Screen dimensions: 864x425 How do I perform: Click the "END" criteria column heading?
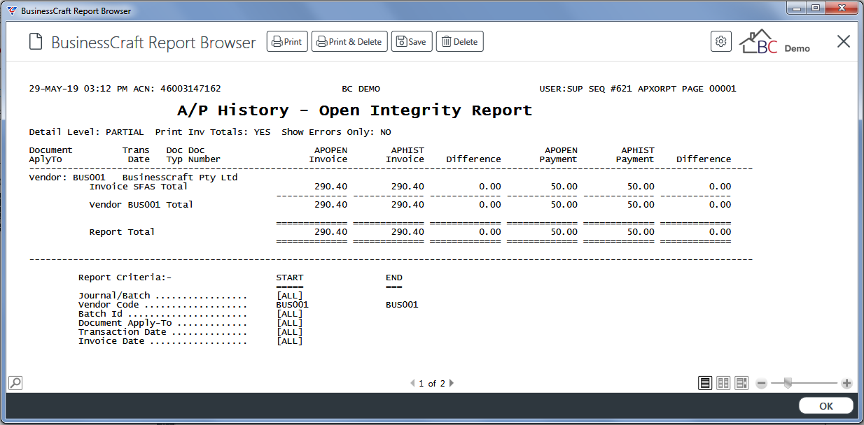click(x=394, y=278)
